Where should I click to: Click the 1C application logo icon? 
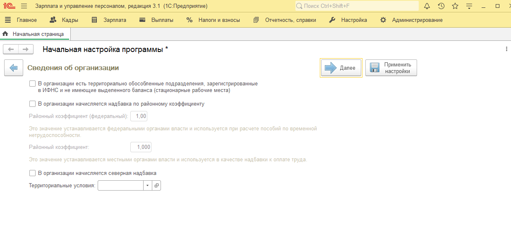point(10,6)
